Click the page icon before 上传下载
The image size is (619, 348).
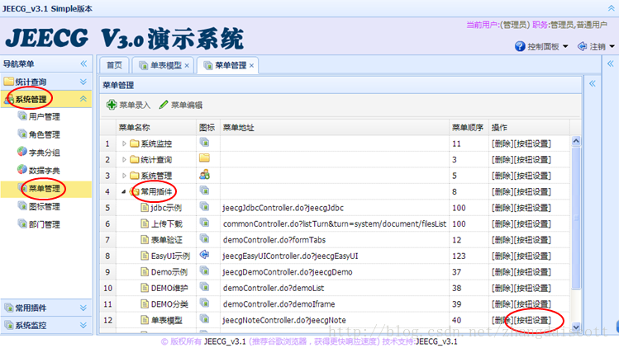click(145, 223)
